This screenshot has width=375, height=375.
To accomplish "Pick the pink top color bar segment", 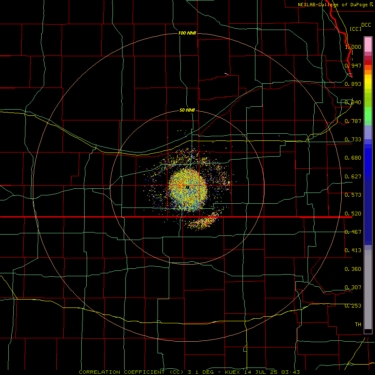I will (x=368, y=45).
